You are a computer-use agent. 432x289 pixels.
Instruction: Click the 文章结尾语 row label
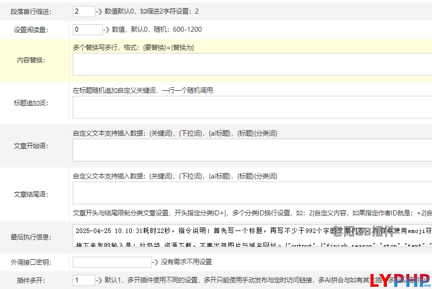tap(31, 195)
